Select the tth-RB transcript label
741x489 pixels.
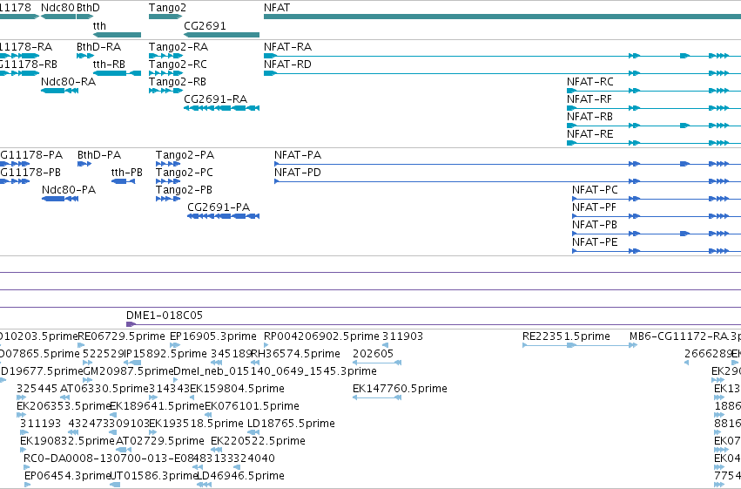[x=109, y=65]
